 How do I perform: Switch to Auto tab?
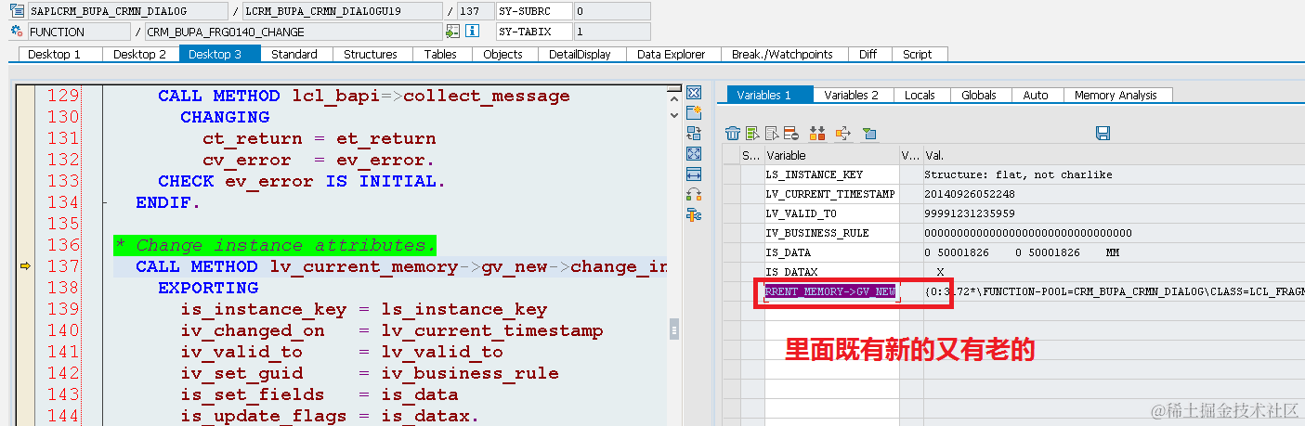1036,95
